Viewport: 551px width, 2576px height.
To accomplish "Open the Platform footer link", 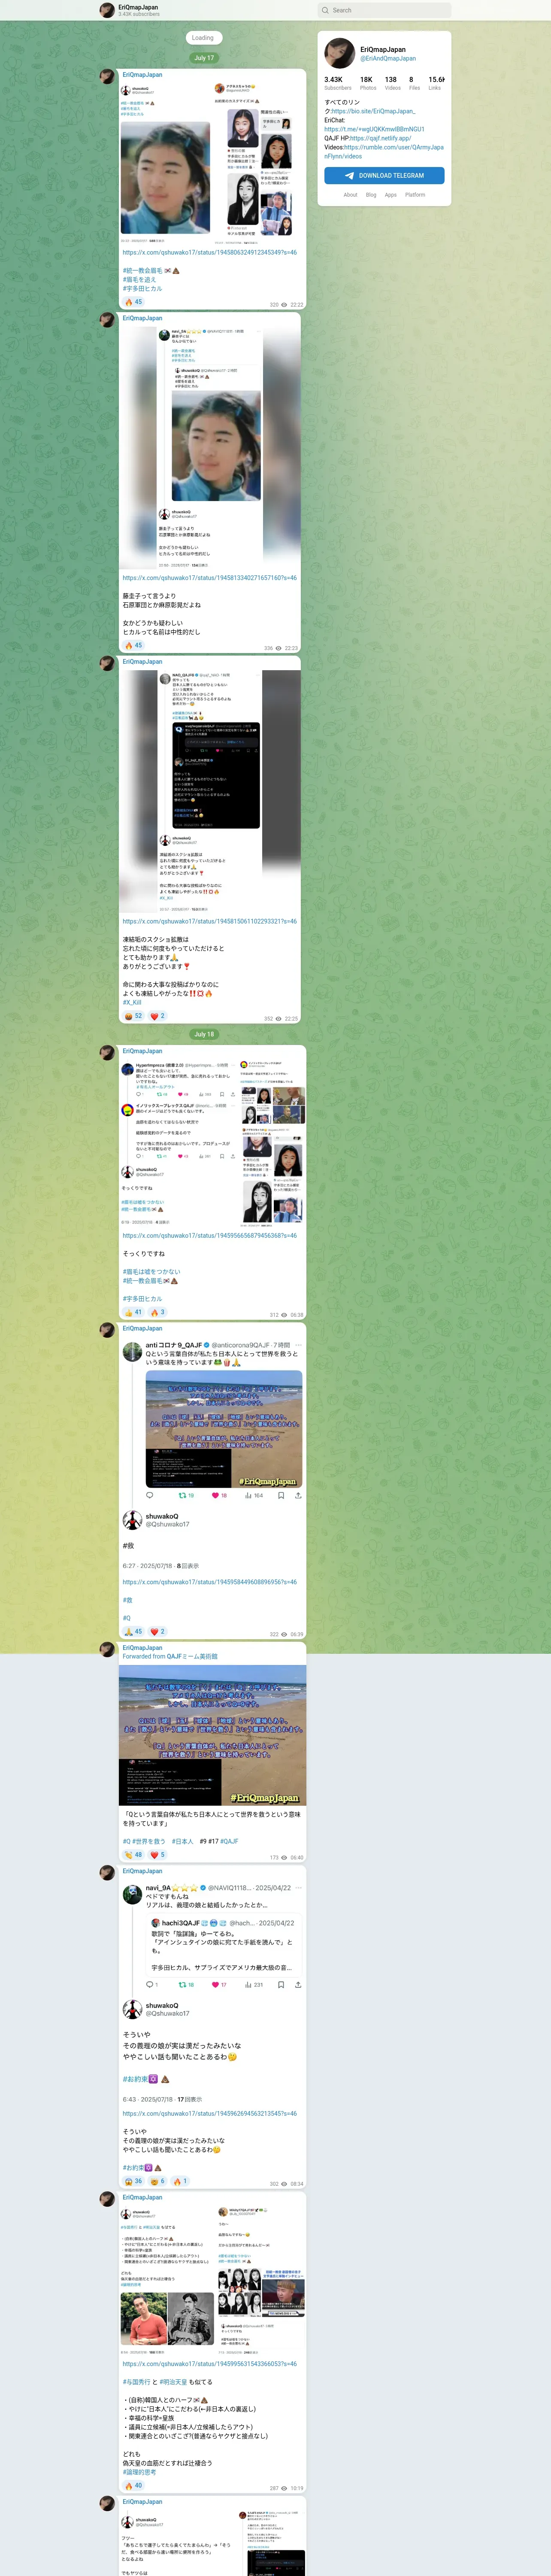I will point(415,195).
